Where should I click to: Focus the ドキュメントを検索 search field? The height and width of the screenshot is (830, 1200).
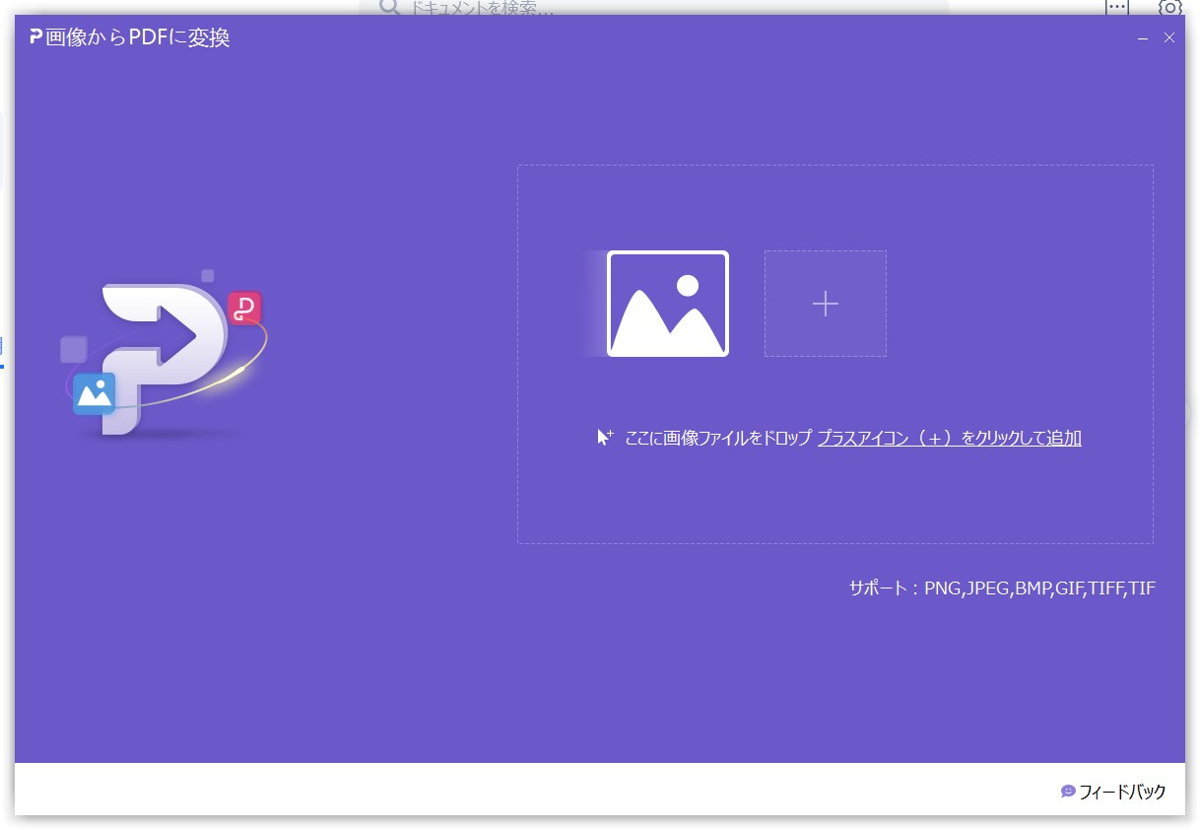591,8
